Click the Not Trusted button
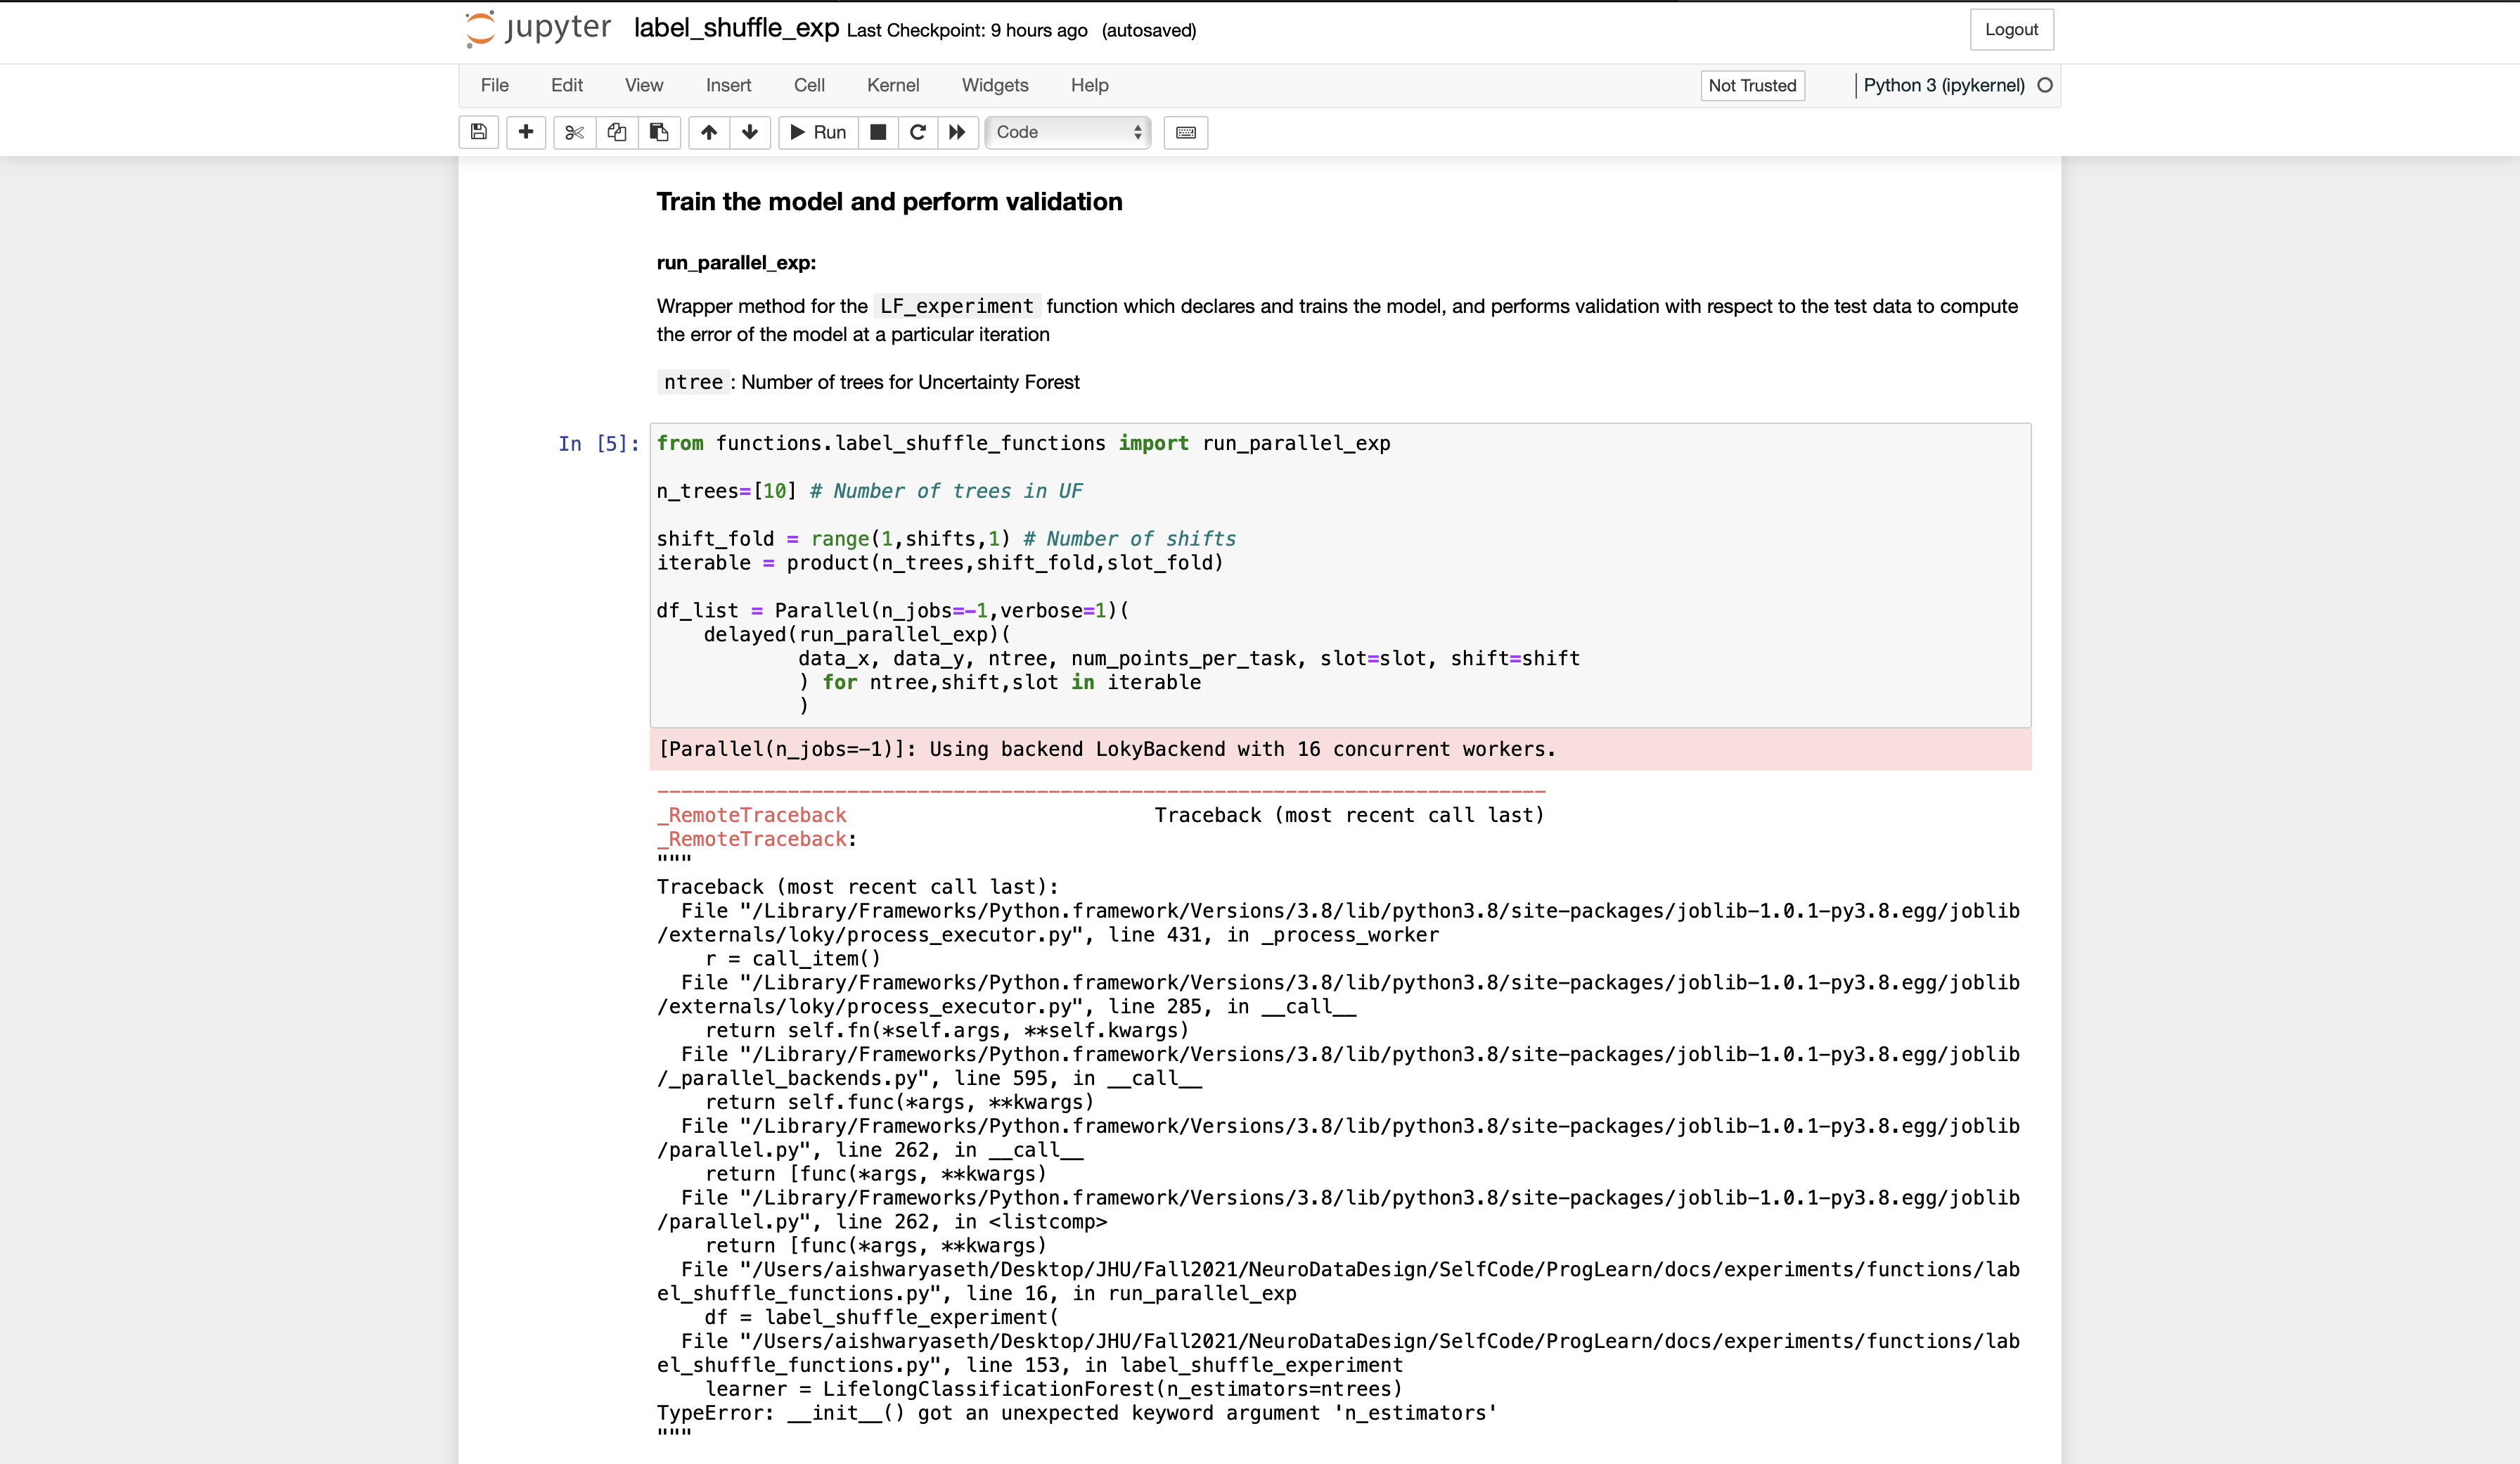Image resolution: width=2520 pixels, height=1464 pixels. click(x=1752, y=85)
